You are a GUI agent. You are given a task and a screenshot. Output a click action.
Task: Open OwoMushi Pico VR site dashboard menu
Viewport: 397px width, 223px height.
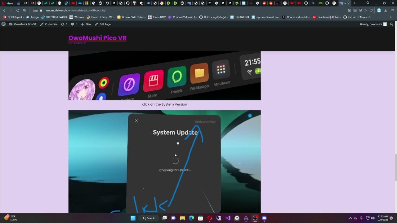tap(23, 24)
